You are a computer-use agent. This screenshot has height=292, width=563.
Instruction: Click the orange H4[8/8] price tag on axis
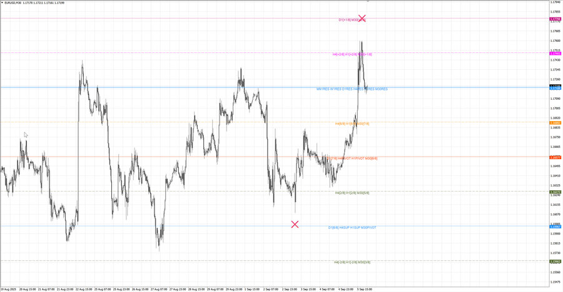point(555,123)
